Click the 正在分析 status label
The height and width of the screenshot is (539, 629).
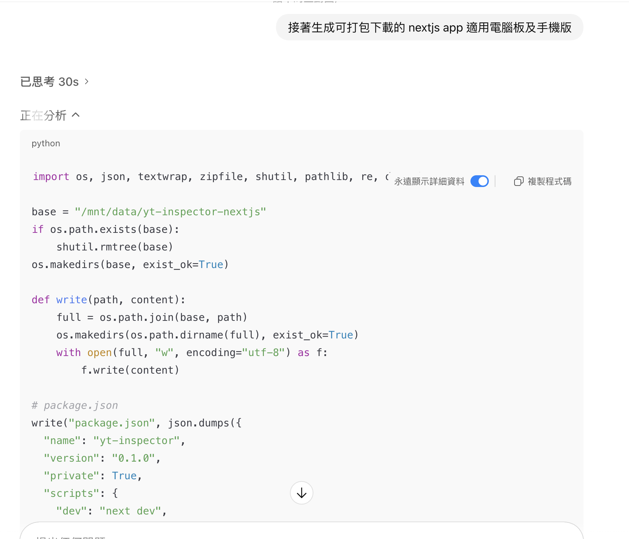point(43,115)
